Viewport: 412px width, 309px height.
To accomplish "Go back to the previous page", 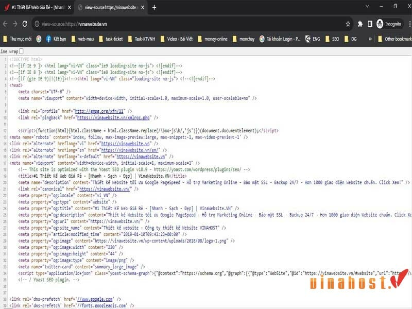I will point(5,24).
